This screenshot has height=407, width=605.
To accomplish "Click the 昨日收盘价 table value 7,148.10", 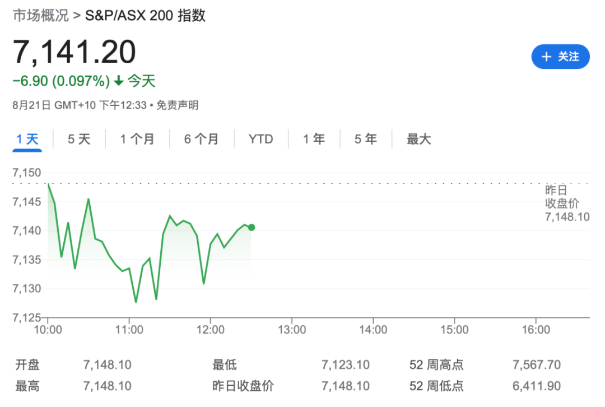I will tap(345, 386).
